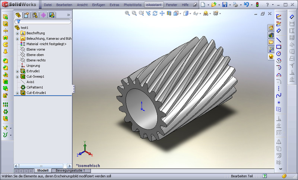The height and width of the screenshot is (180, 298).
Task: Expand the Cut-Sweep1 feature node
Action: point(17,77)
